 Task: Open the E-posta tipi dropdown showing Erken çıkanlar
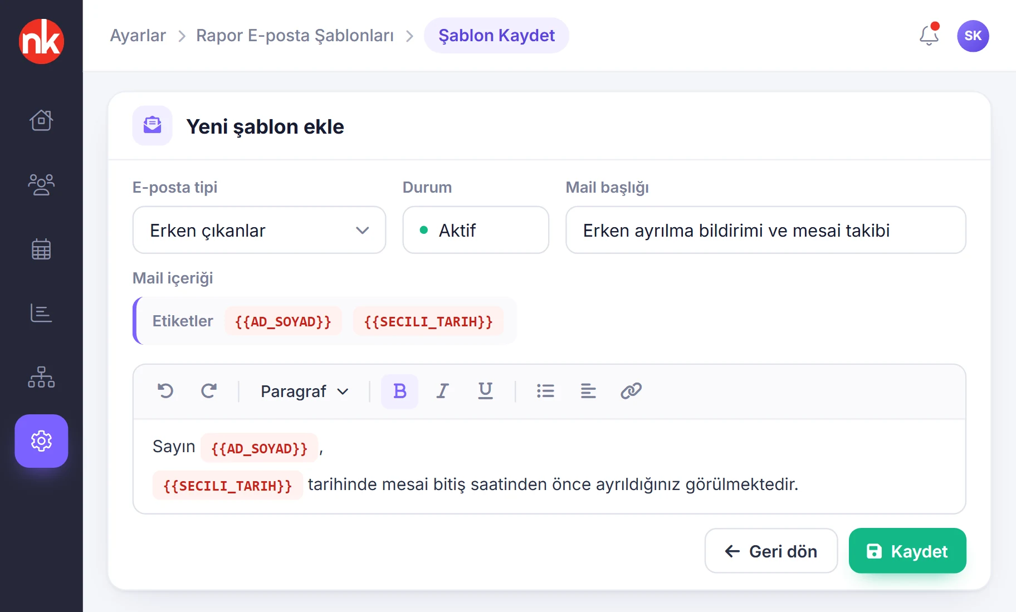click(259, 230)
